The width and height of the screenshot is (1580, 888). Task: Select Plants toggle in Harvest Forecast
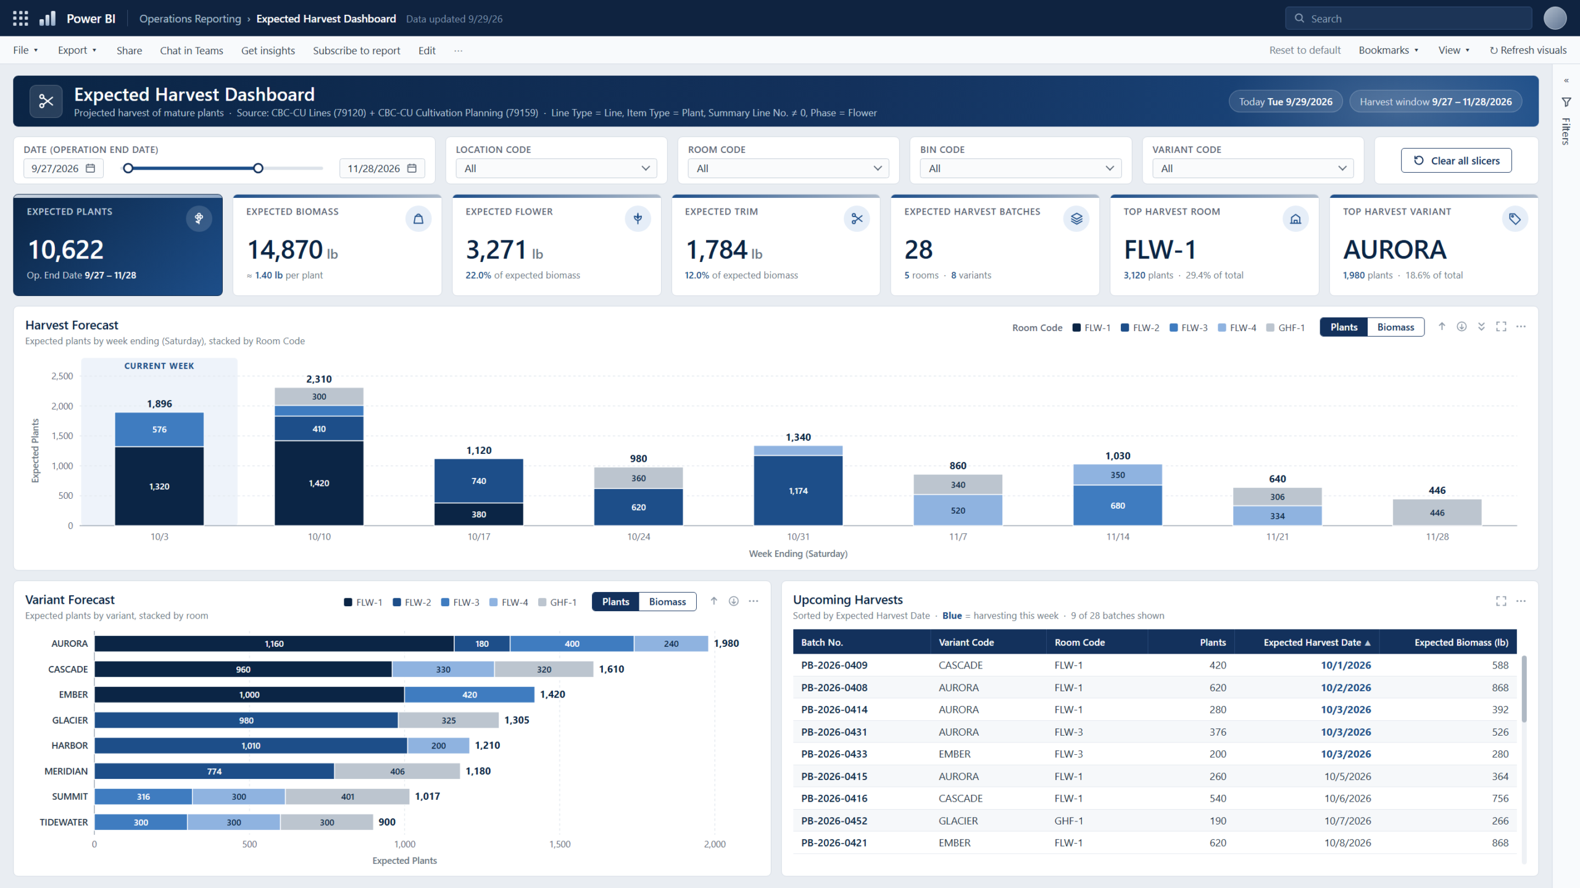click(1344, 327)
